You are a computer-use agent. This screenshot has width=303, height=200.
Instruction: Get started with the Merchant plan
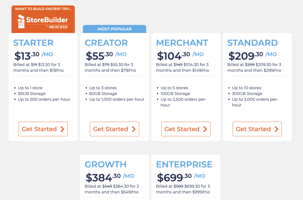pyautogui.click(x=186, y=129)
